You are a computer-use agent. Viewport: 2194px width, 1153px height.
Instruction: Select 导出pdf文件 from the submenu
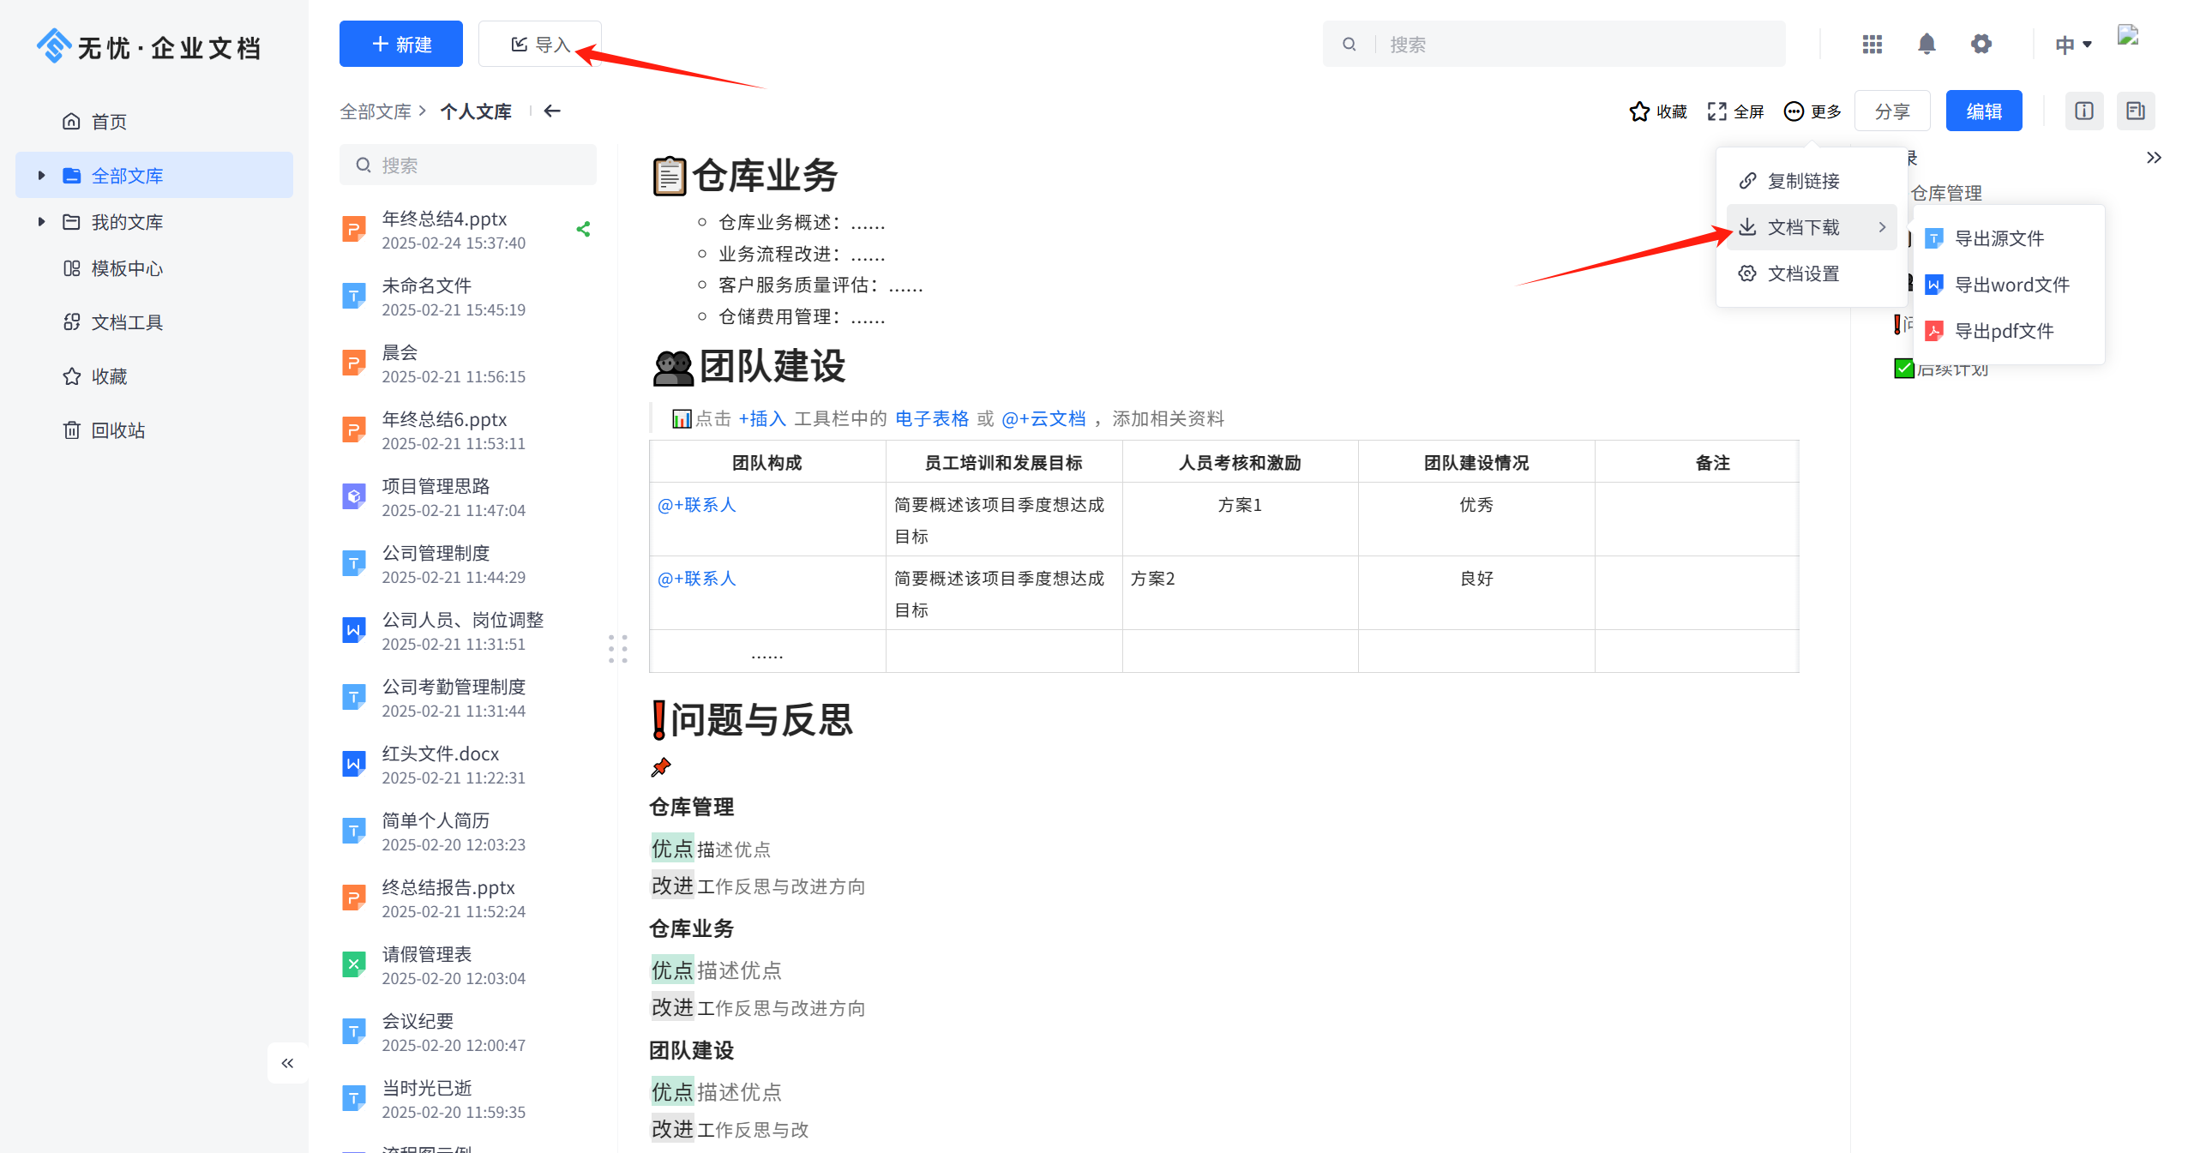point(2003,331)
